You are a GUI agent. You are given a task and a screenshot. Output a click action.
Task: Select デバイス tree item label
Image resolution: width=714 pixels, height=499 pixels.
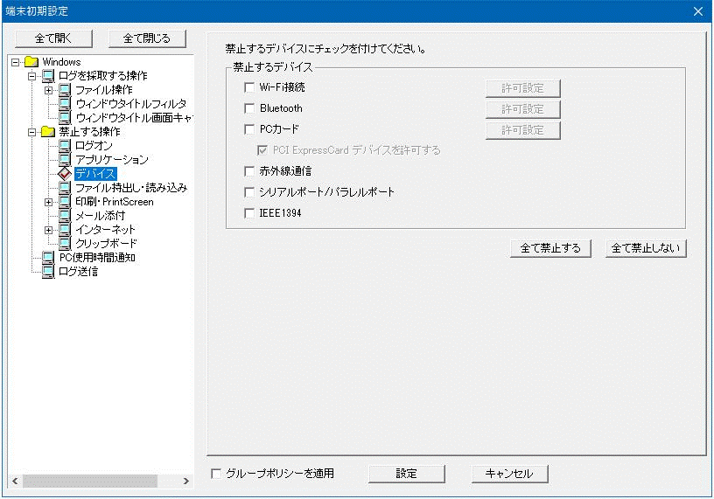(x=95, y=173)
